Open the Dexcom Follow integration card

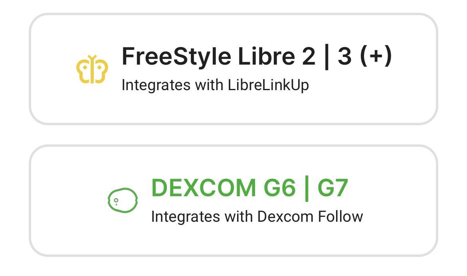pyautogui.click(x=234, y=200)
